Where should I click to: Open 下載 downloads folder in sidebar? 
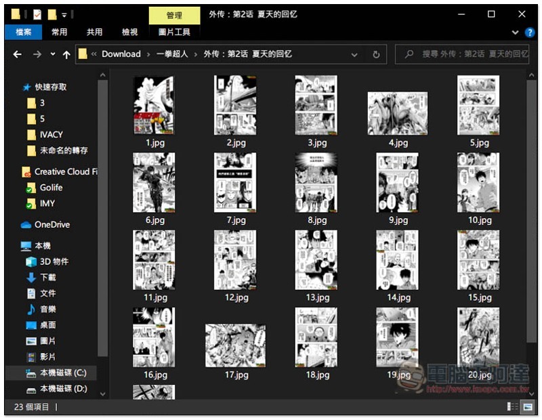47,278
